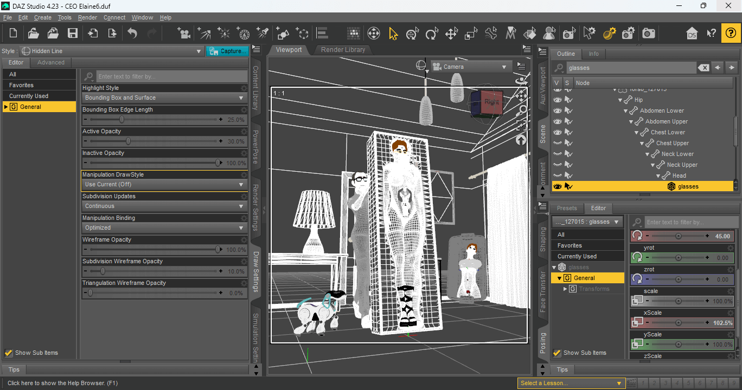Expand the Transforms group
Screen dimensions: 742x390
pos(565,289)
